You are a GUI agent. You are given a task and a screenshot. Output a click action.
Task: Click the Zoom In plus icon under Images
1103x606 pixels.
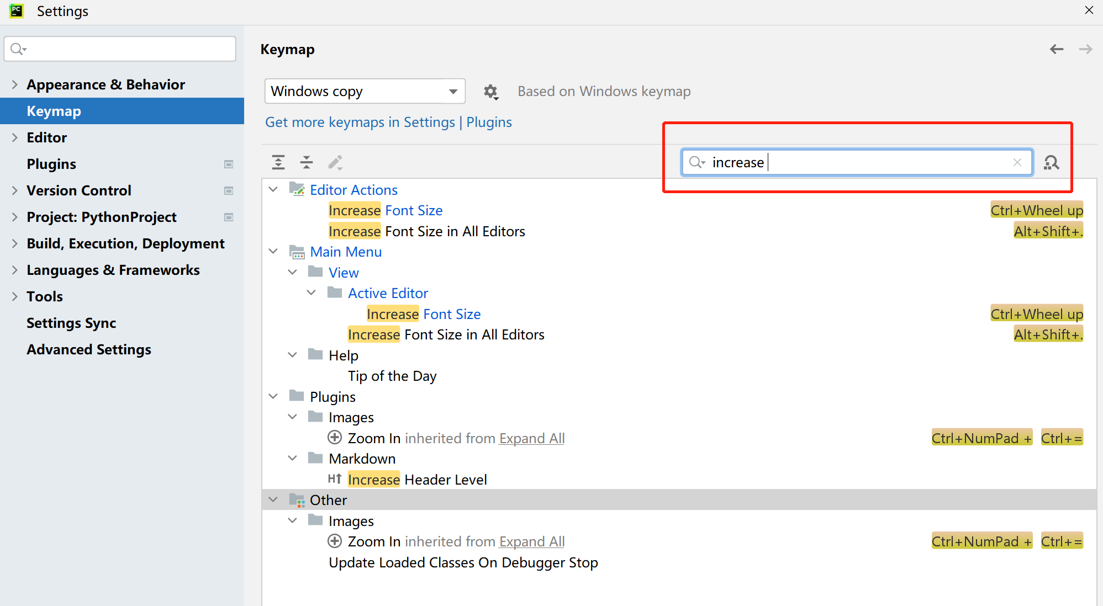(x=334, y=437)
